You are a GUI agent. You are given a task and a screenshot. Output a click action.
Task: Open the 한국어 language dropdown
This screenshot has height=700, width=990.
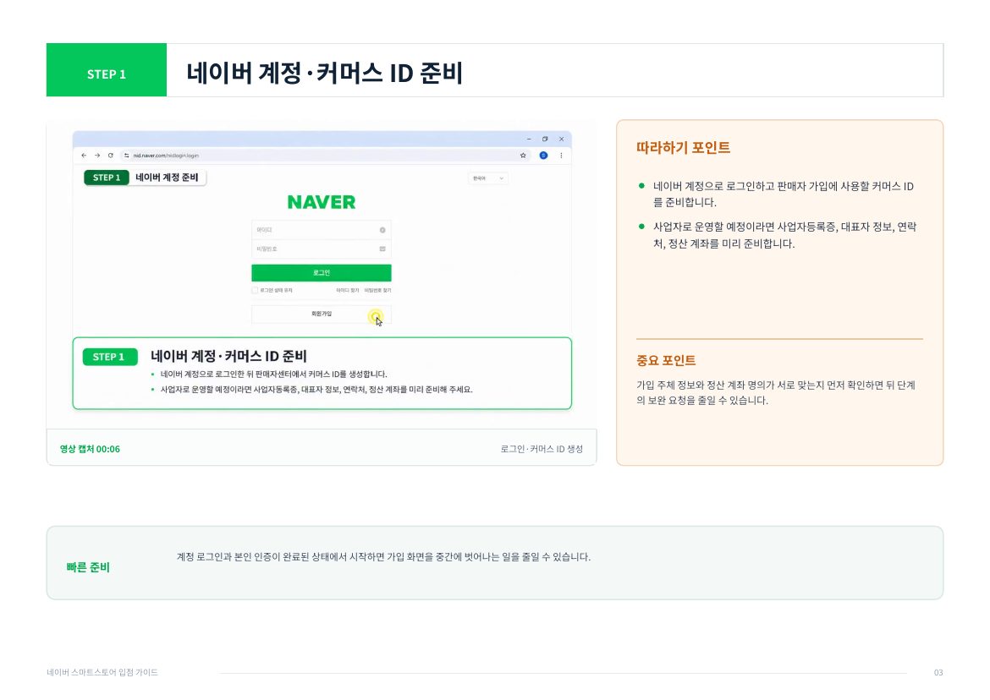pyautogui.click(x=488, y=178)
